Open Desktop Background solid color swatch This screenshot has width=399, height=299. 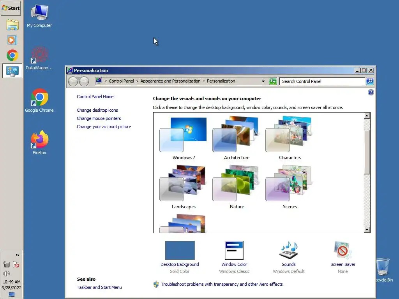tap(180, 250)
